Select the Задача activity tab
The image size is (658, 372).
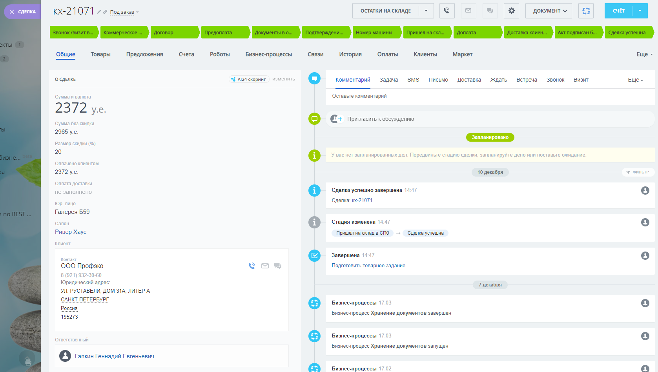[388, 80]
